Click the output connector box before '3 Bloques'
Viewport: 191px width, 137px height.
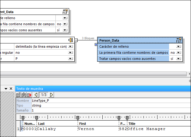[x=76, y=40]
